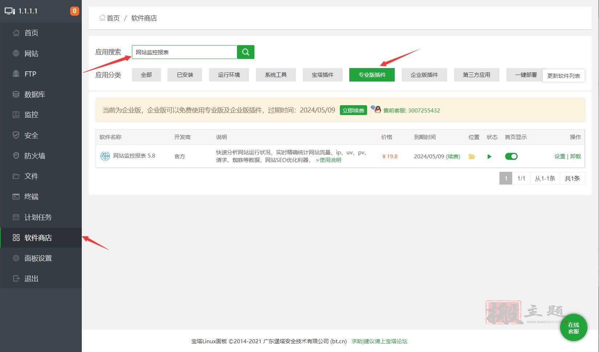Click the shield check icon beside 安全
Viewport: 599px width, 352px height.
point(16,135)
